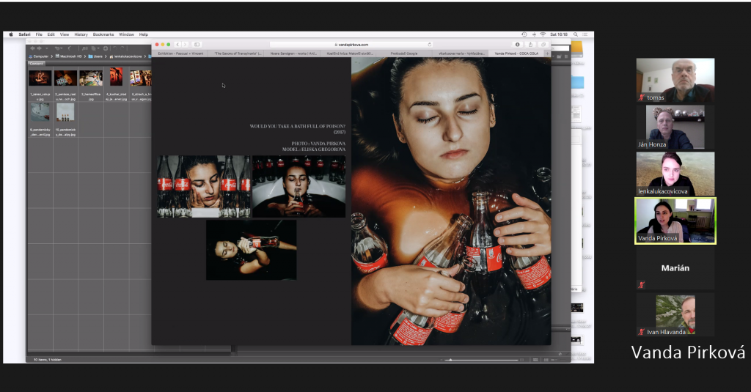Image resolution: width=751 pixels, height=392 pixels.
Task: Go forward in Bridge window
Action: pos(40,48)
